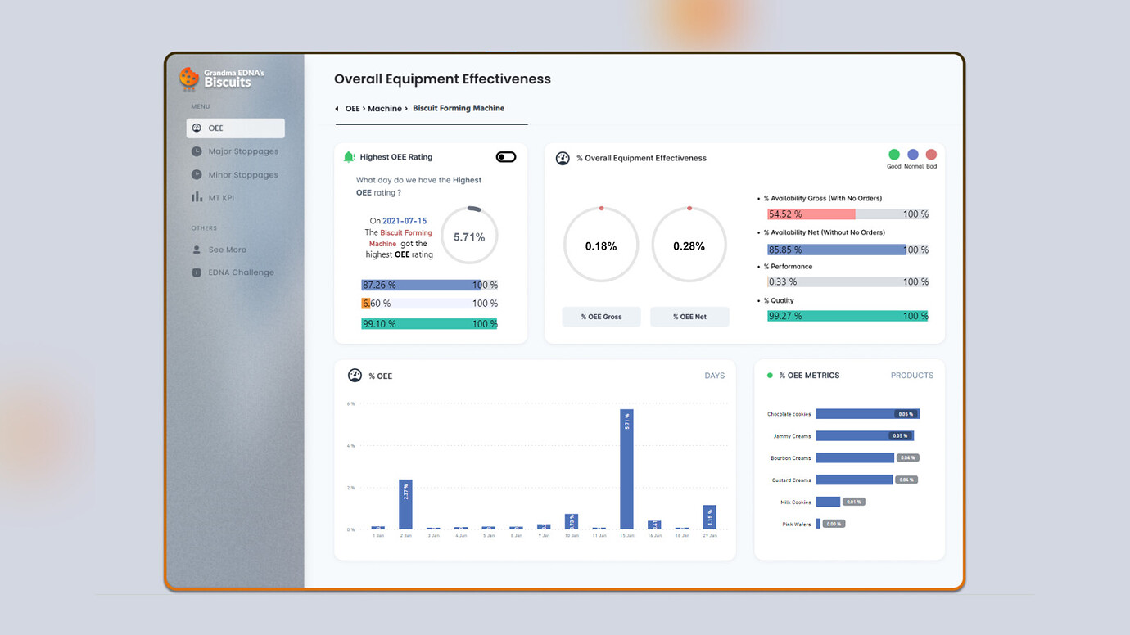This screenshot has height=635, width=1130.
Task: Open the DAYS selector on the % OEE chart
Action: click(714, 375)
